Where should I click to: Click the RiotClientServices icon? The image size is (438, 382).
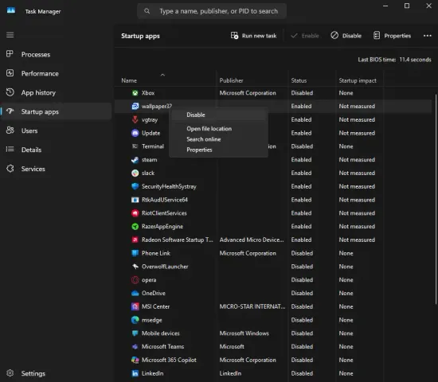[135, 213]
